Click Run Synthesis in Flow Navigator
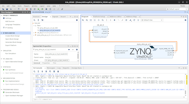The image size is (189, 104). (x=11, y=70)
